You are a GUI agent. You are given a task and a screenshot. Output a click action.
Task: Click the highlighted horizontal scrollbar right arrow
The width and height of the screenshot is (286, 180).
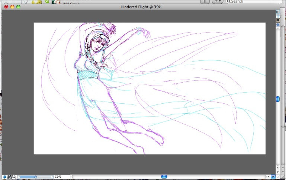point(273,177)
